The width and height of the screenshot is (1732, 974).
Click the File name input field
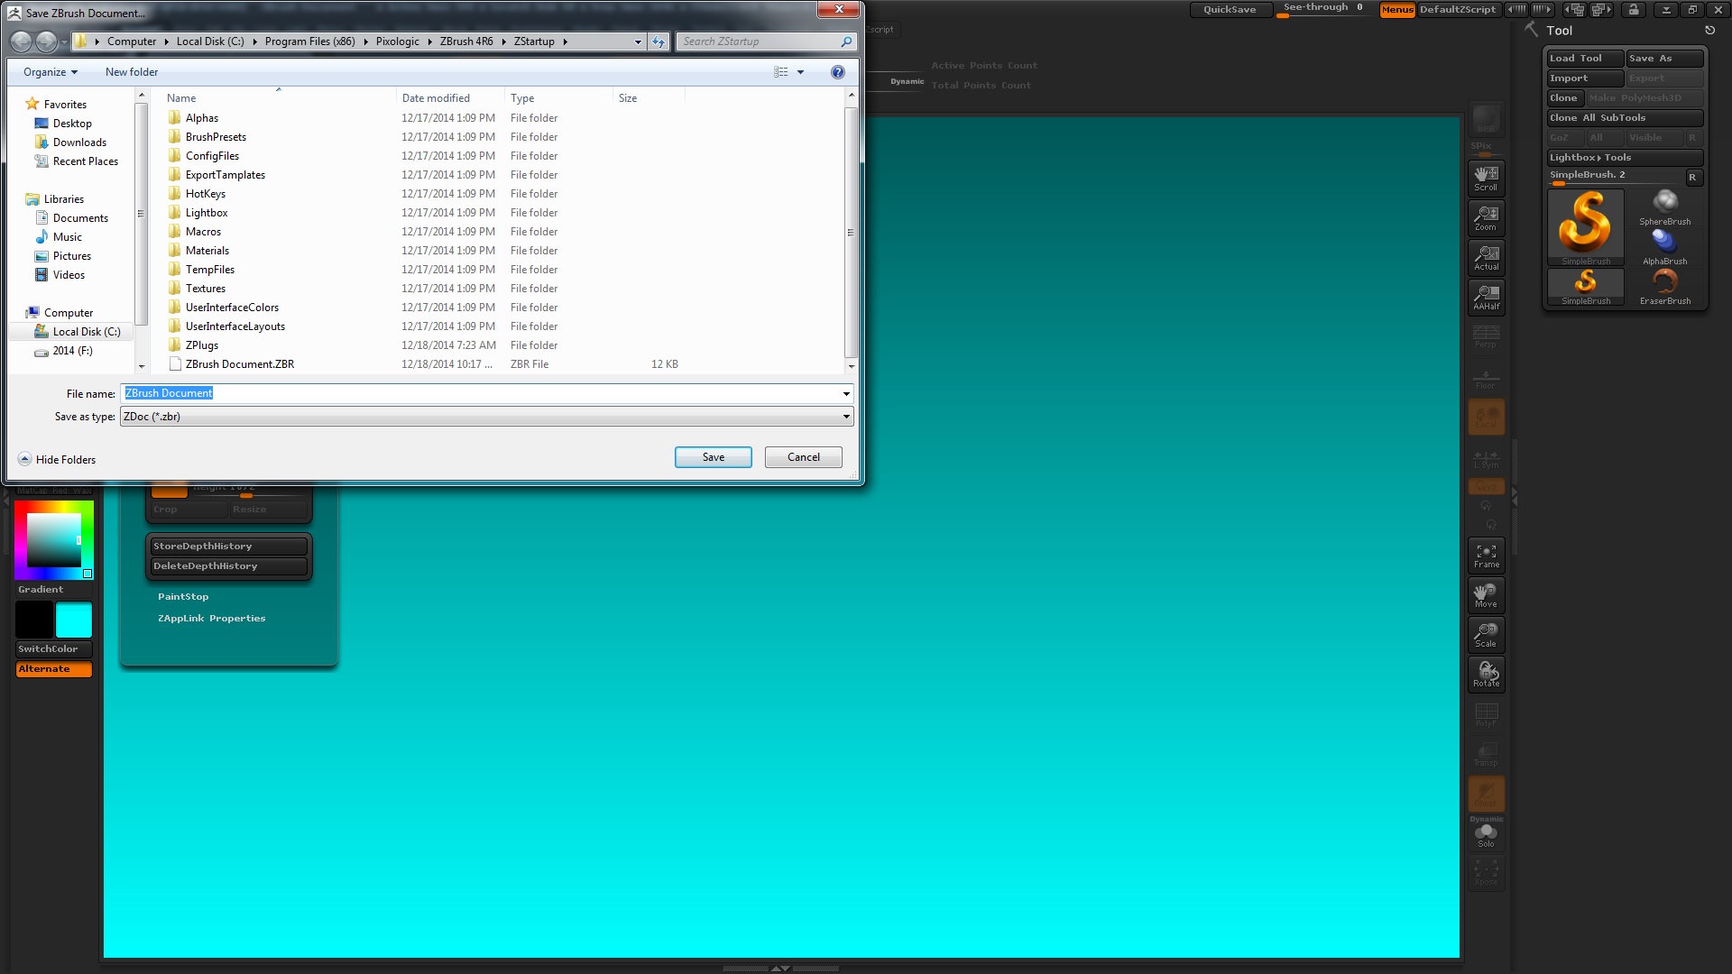pos(480,393)
